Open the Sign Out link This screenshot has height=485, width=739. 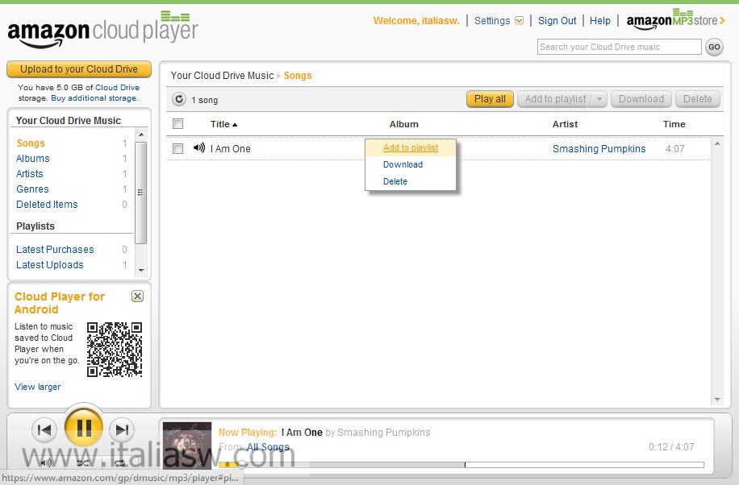[x=557, y=21]
